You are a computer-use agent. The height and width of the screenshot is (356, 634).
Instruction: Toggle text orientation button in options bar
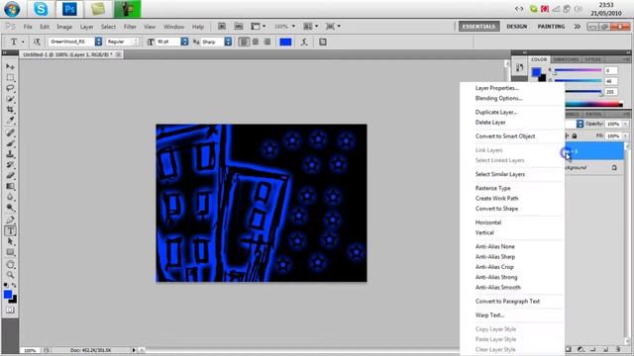37,42
